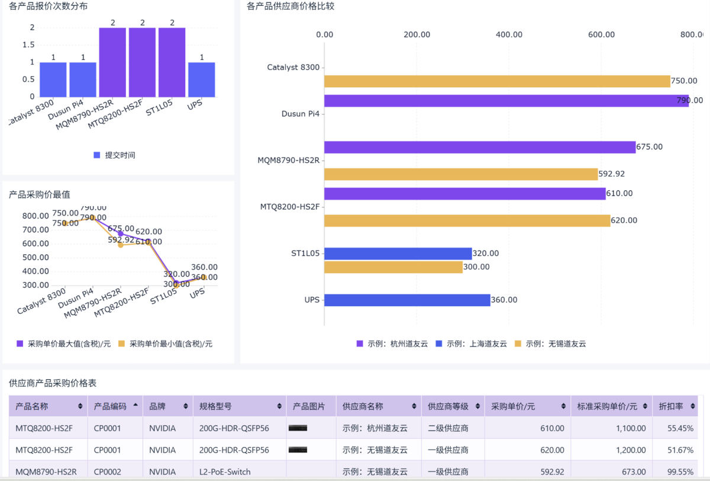Sort by 采购单价/元 using sort icon
710x481 pixels.
pyautogui.click(x=563, y=406)
